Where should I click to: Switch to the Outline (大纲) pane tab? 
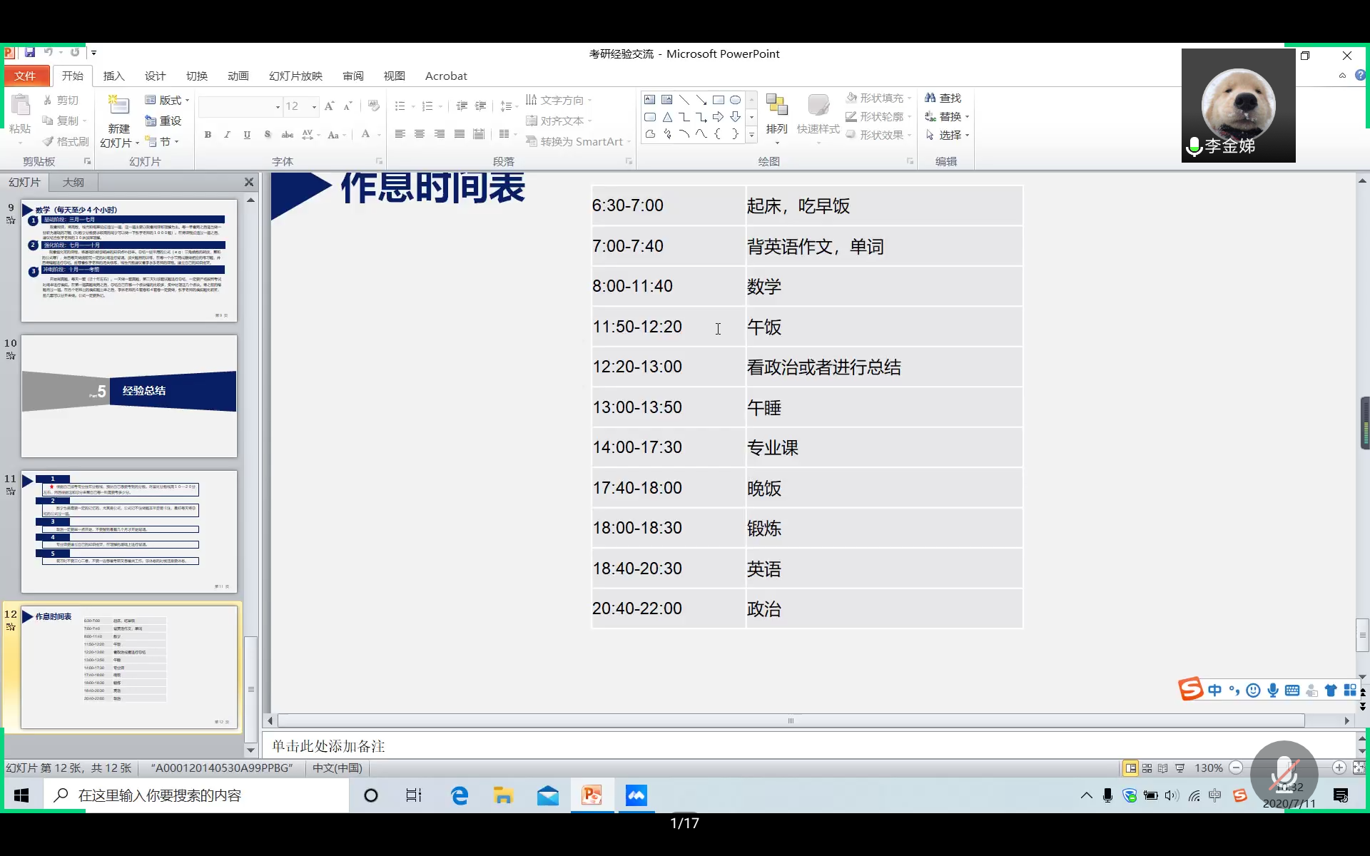(x=73, y=182)
